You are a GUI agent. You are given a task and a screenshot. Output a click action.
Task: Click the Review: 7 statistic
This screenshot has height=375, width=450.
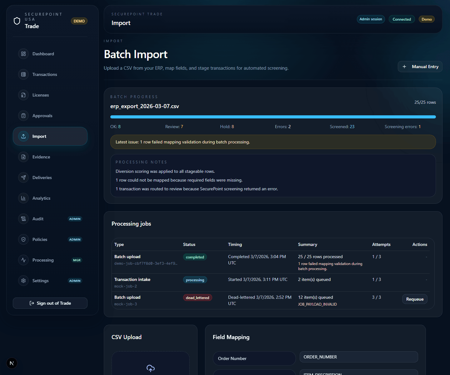point(174,127)
